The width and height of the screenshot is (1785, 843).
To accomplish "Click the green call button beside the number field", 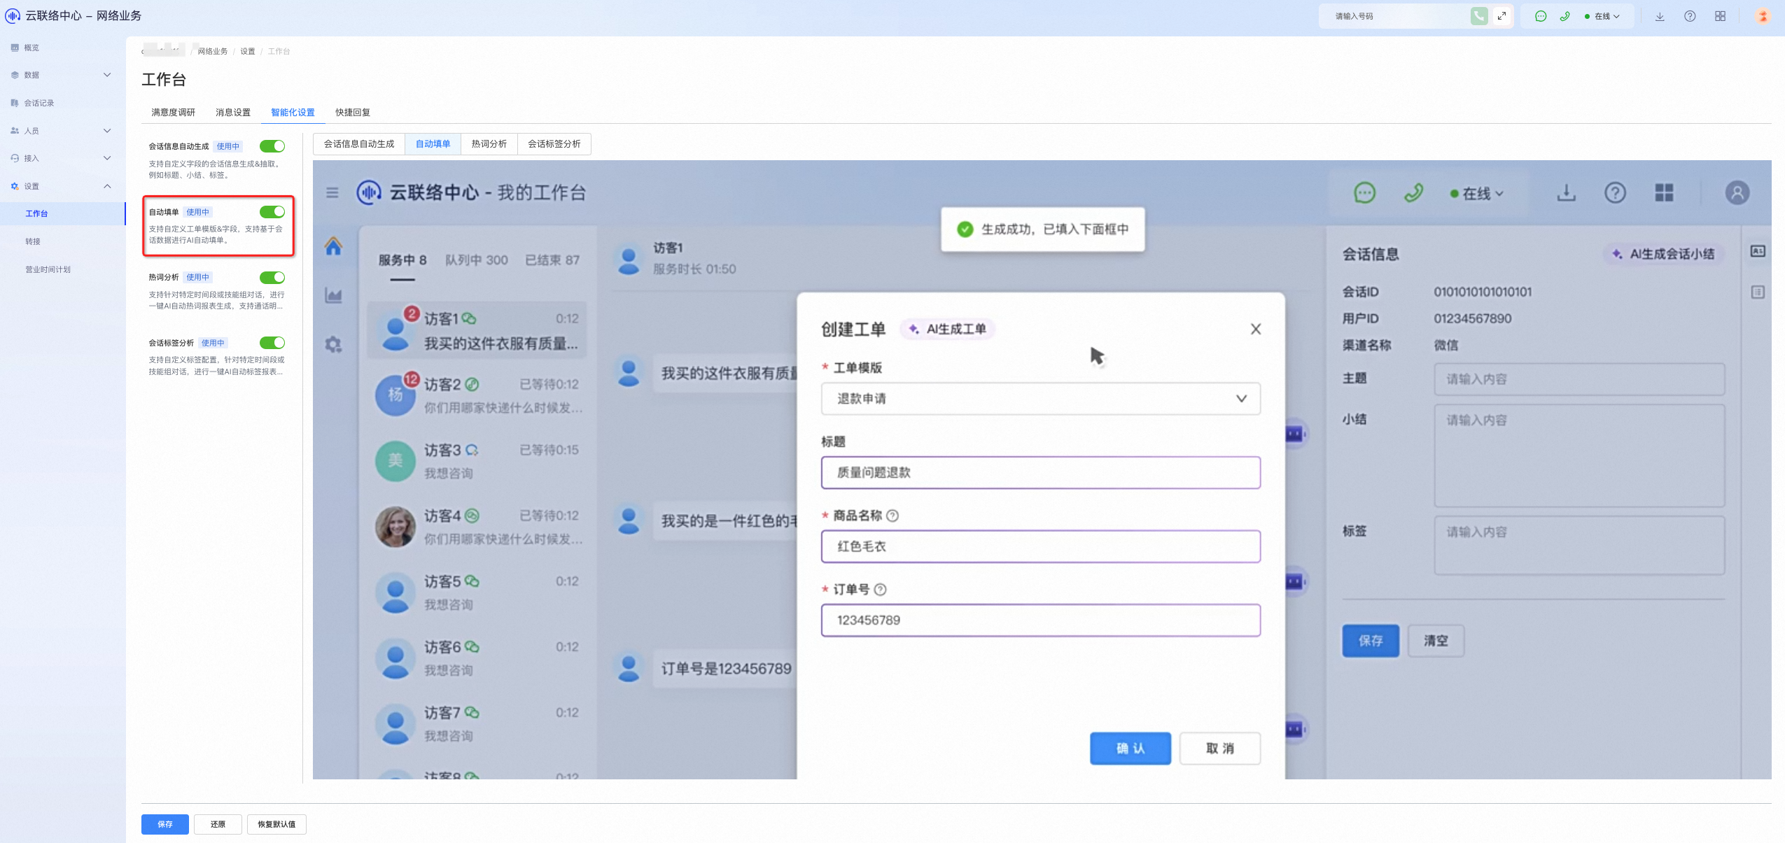I will (1478, 16).
